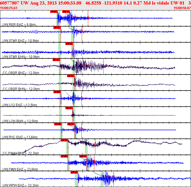
Task: Click the coda duration marker on OBSR BHZ
Action: pos(103,66)
